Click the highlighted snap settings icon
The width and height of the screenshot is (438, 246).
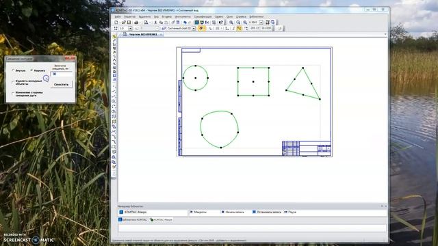click(201, 29)
